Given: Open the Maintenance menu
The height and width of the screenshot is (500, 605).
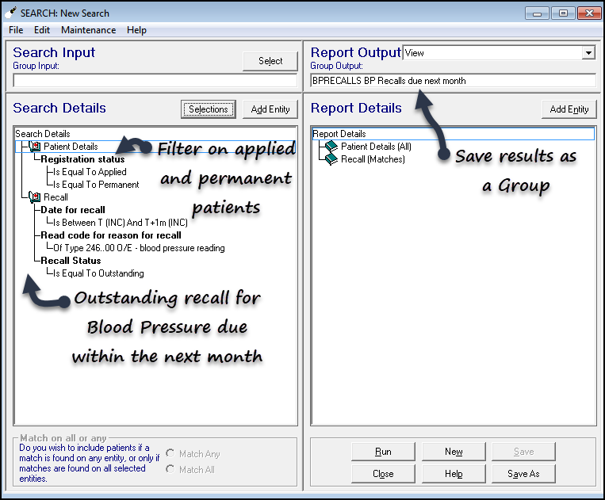Looking at the screenshot, I should tap(88, 30).
